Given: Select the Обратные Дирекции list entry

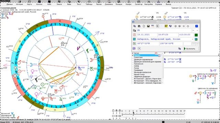Looking at the screenshot, I should click(142, 77).
